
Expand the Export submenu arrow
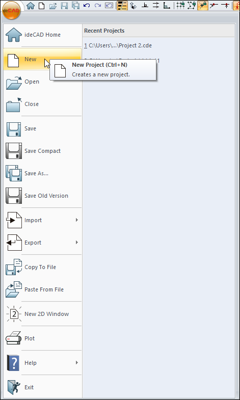point(77,243)
